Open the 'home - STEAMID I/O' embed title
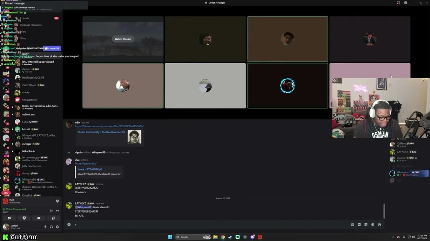Image resolution: width=430 pixels, height=241 pixels. point(90,169)
